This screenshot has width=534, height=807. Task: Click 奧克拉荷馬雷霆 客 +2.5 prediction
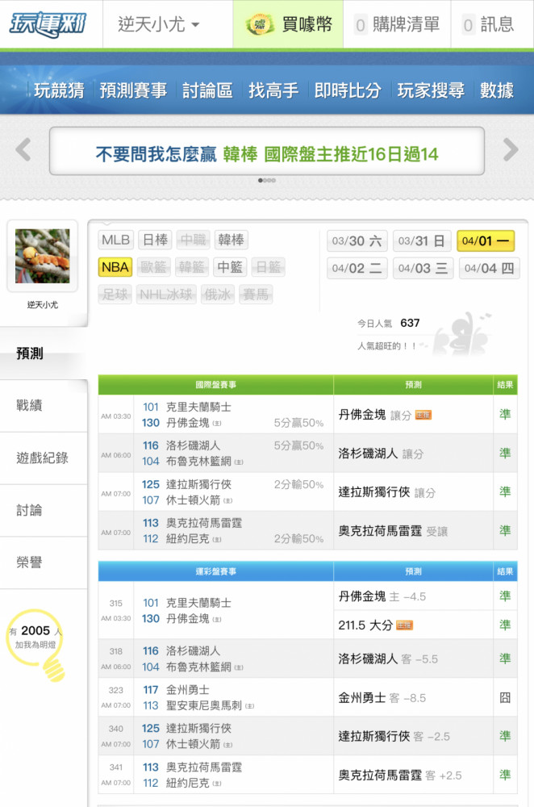tap(400, 775)
